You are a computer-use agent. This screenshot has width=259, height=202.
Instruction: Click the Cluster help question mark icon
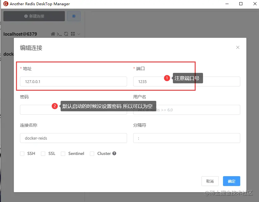tap(114, 153)
